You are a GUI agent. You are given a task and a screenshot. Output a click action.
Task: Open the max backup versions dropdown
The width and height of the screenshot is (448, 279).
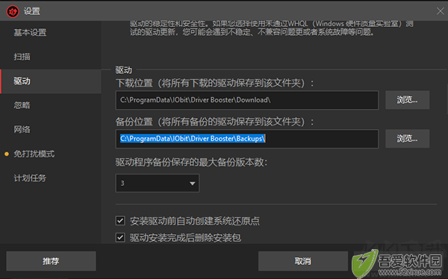pos(158,183)
